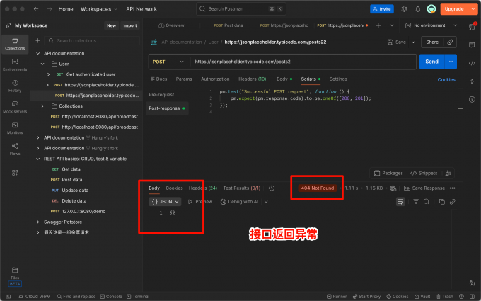Click the Import button
Viewport: 481px width, 301px height.
[130, 25]
